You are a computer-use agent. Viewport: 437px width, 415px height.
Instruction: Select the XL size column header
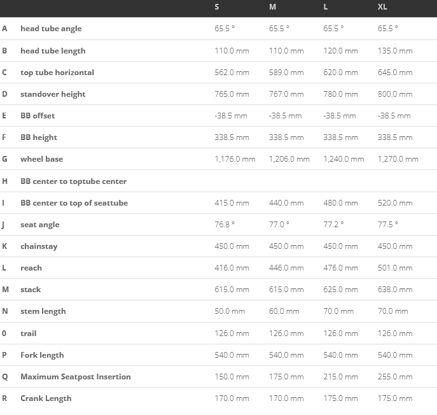382,7
